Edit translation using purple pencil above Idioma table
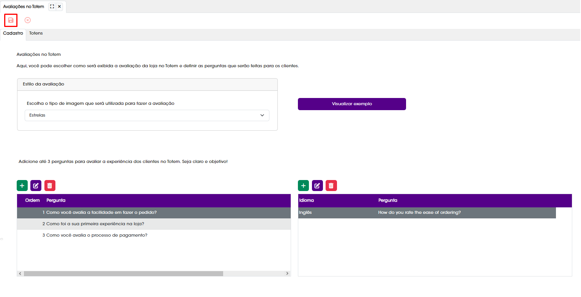This screenshot has width=581, height=297. pyautogui.click(x=318, y=186)
